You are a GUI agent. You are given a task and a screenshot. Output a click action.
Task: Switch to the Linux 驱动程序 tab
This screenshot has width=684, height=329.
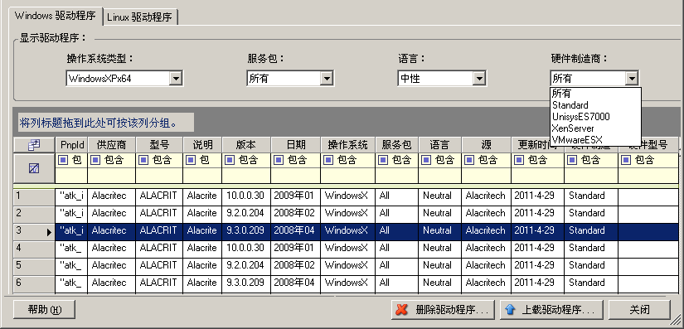coord(140,17)
